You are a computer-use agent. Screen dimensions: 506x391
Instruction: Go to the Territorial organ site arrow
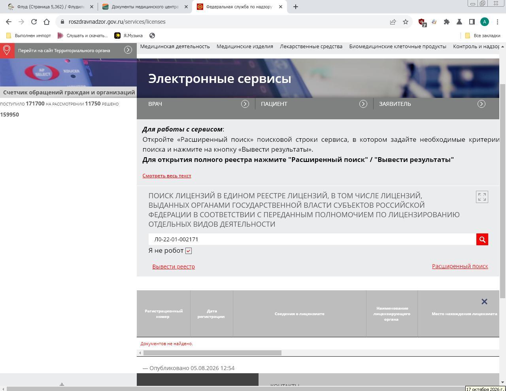pyautogui.click(x=128, y=50)
